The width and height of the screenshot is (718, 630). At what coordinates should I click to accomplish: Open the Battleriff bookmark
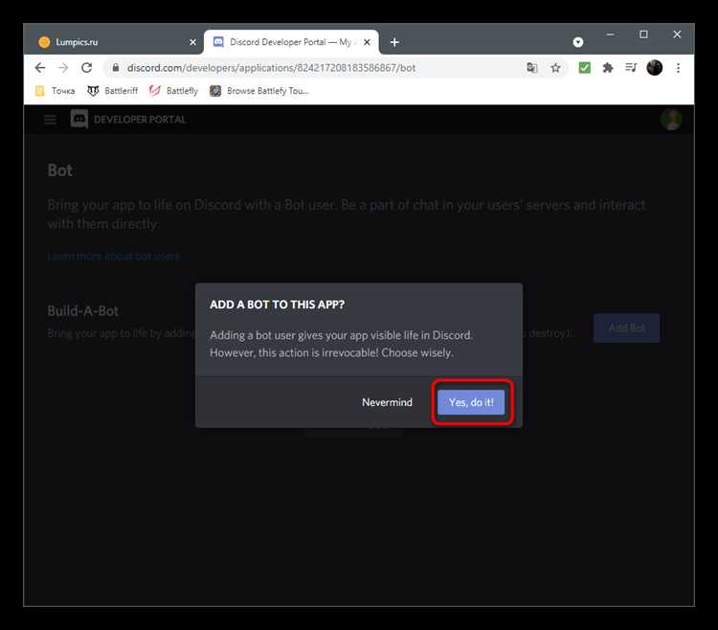(113, 91)
